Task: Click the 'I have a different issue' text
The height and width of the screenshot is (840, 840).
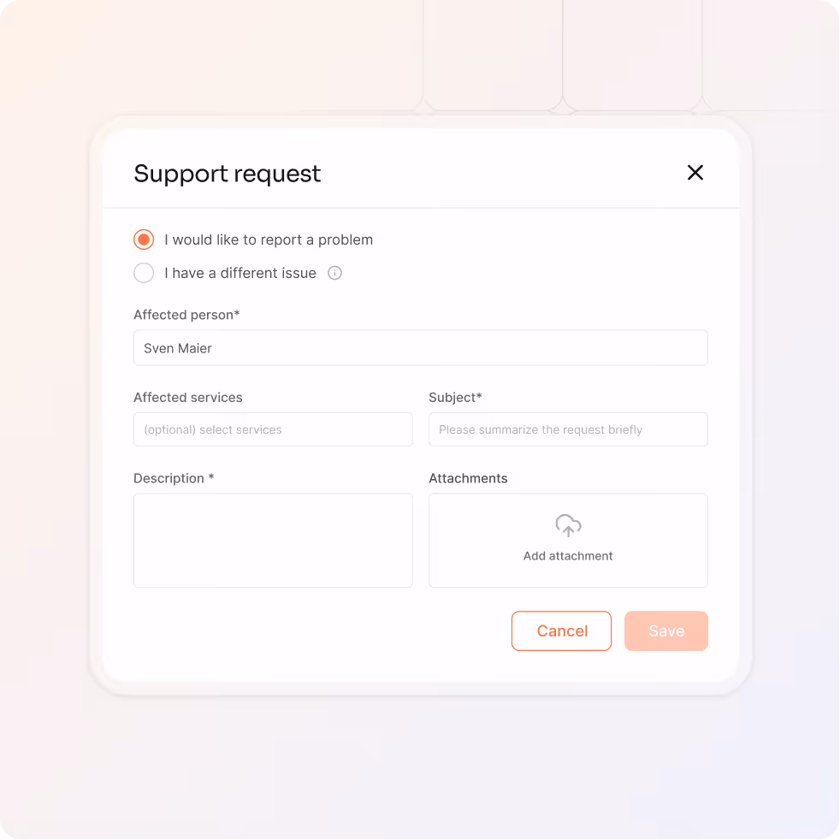Action: (x=240, y=273)
